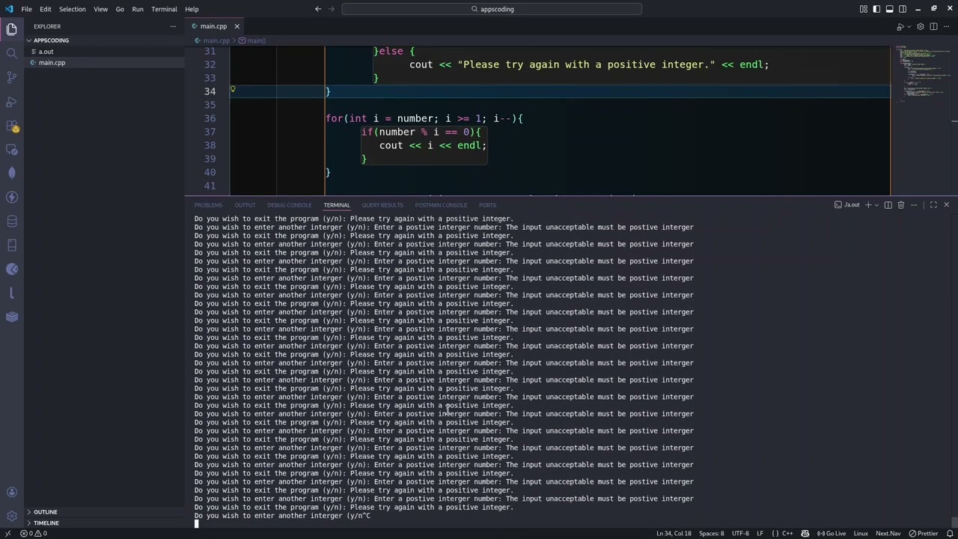This screenshot has width=958, height=539.
Task: Toggle Go Live server in status bar
Action: [x=831, y=533]
